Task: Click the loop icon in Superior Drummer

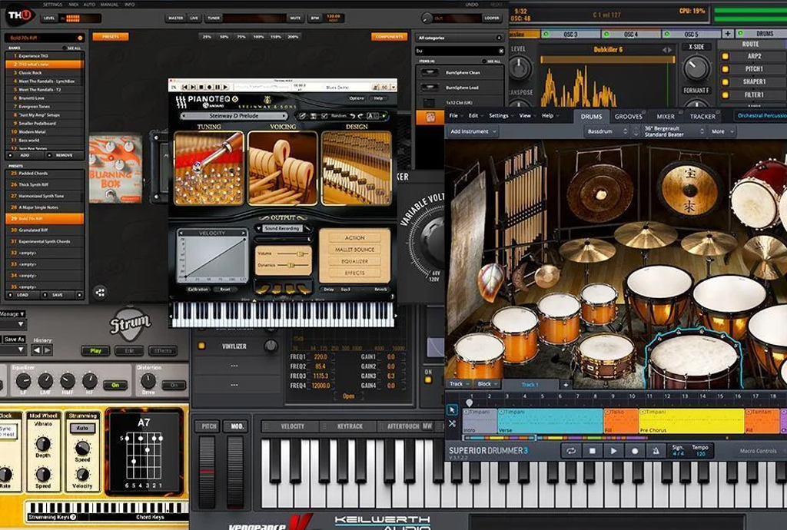Action: 571,451
